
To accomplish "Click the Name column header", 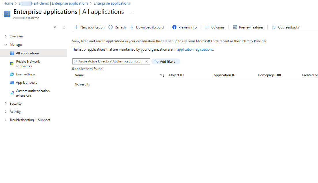I will (x=79, y=75).
